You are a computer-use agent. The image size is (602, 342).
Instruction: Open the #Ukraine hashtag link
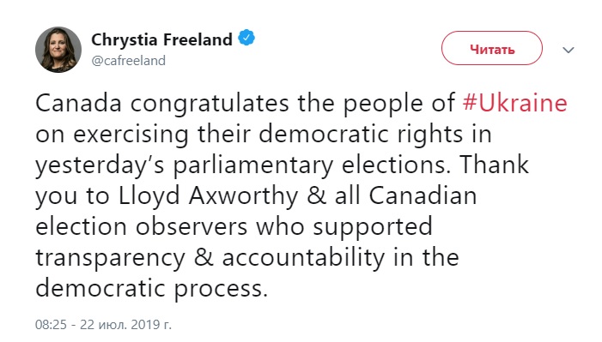[515, 103]
